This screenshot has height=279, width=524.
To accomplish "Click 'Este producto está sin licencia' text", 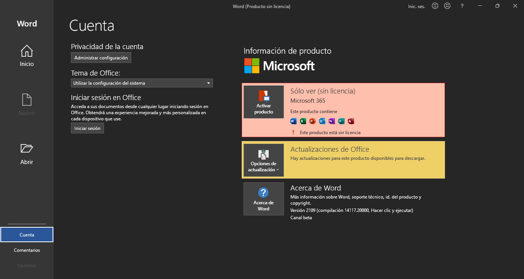I will pos(330,133).
